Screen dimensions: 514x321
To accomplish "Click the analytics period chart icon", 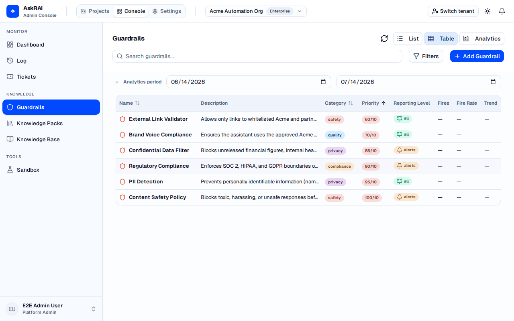I will coord(117,82).
